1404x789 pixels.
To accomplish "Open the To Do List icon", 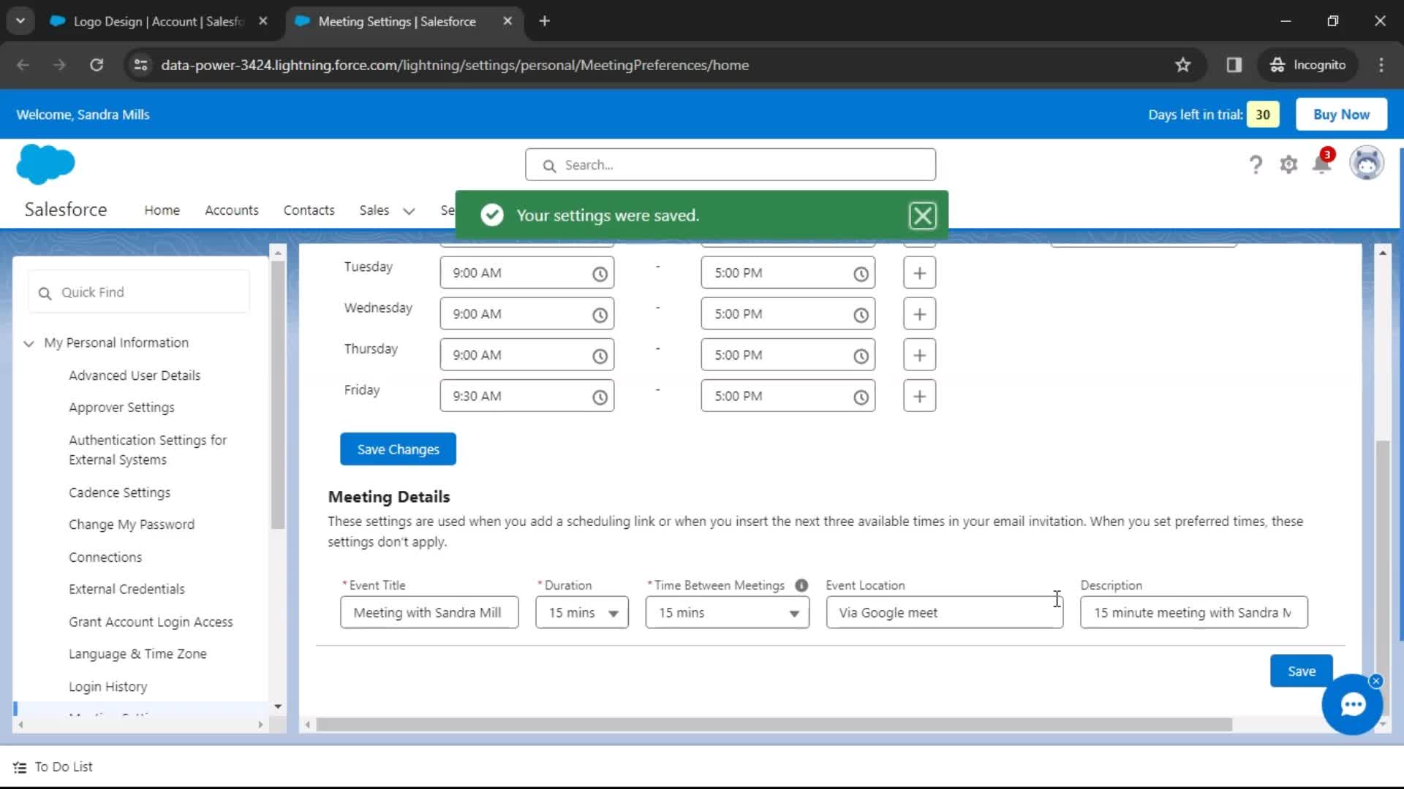I will [x=20, y=767].
